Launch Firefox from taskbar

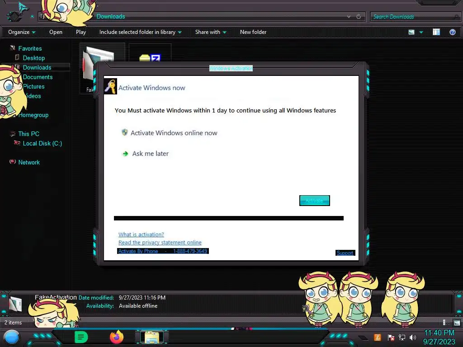tap(117, 337)
